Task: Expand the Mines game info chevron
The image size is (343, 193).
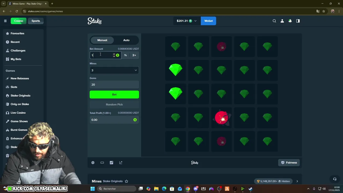Action: point(297,181)
